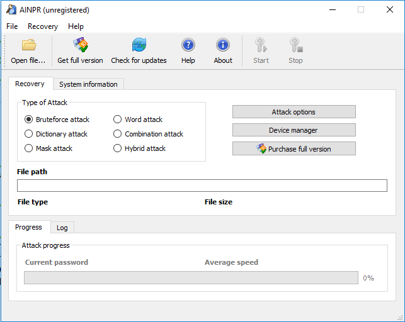
Task: Click the AINPR app icon in the title bar
Action: tap(11, 10)
